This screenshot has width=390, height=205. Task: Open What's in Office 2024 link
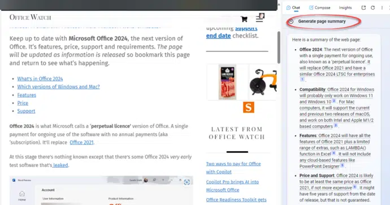coord(40,79)
